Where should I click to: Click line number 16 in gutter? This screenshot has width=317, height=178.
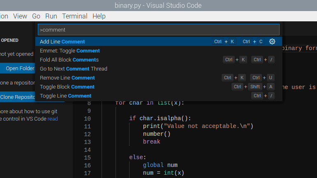87,165
